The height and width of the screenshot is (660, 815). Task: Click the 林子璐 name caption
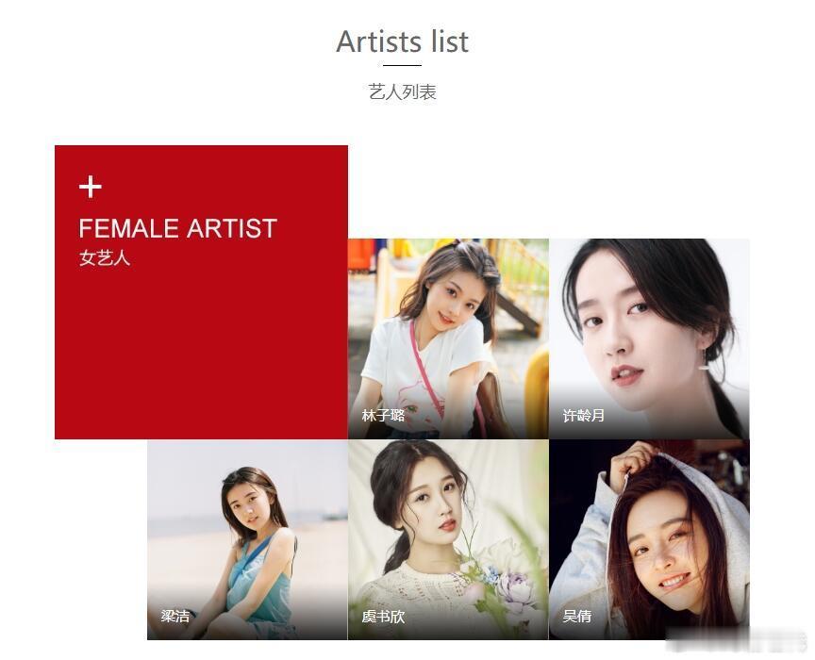(x=383, y=416)
